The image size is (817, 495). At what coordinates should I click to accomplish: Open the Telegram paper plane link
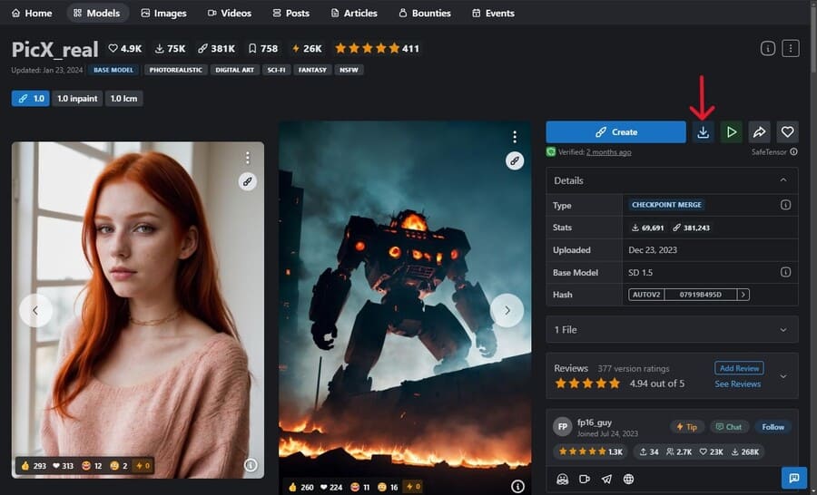(606, 480)
